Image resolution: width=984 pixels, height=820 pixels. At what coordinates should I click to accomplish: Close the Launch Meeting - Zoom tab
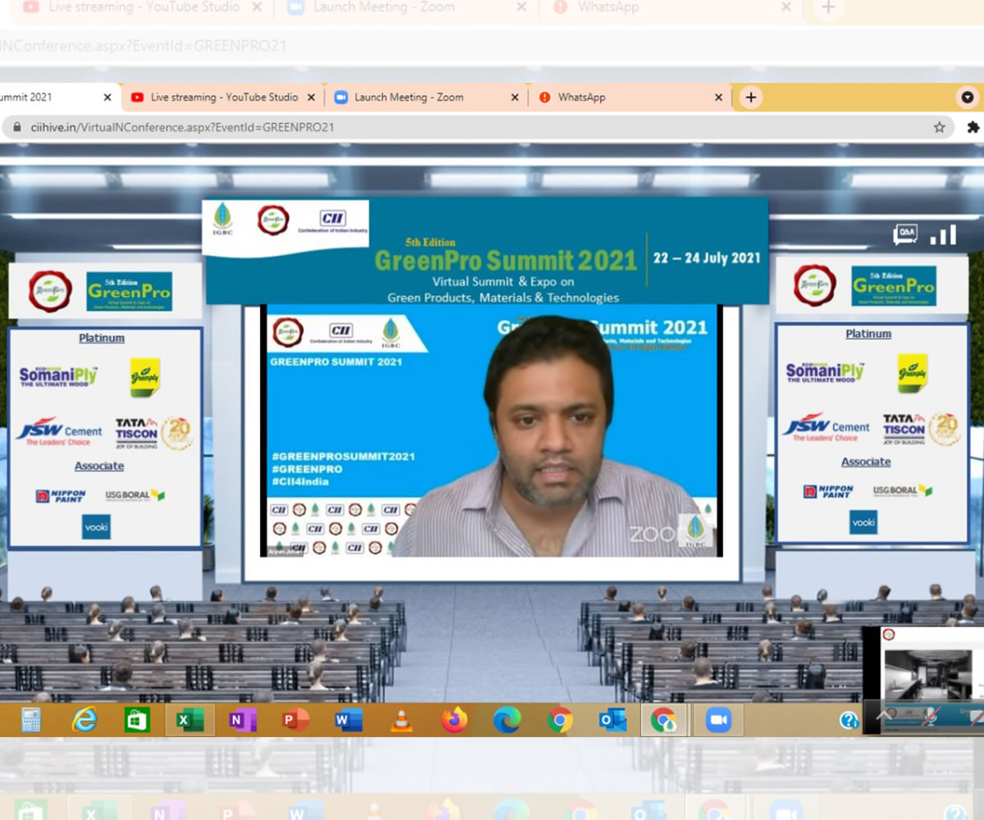(515, 97)
